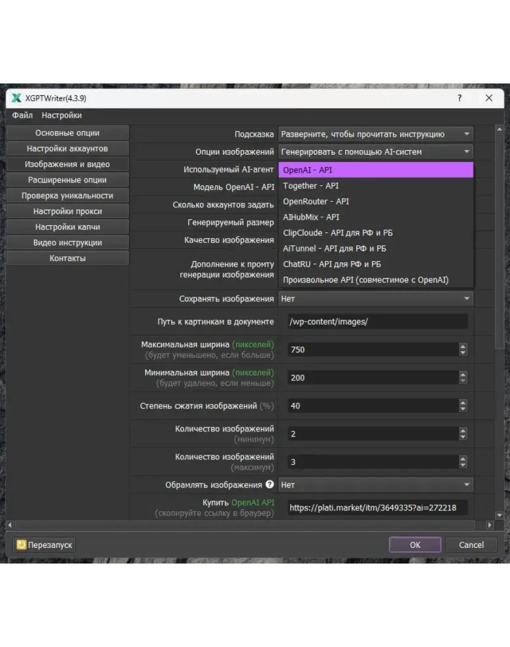The width and height of the screenshot is (510, 647).
Task: Open Настройки капчи section
Action: (x=68, y=227)
